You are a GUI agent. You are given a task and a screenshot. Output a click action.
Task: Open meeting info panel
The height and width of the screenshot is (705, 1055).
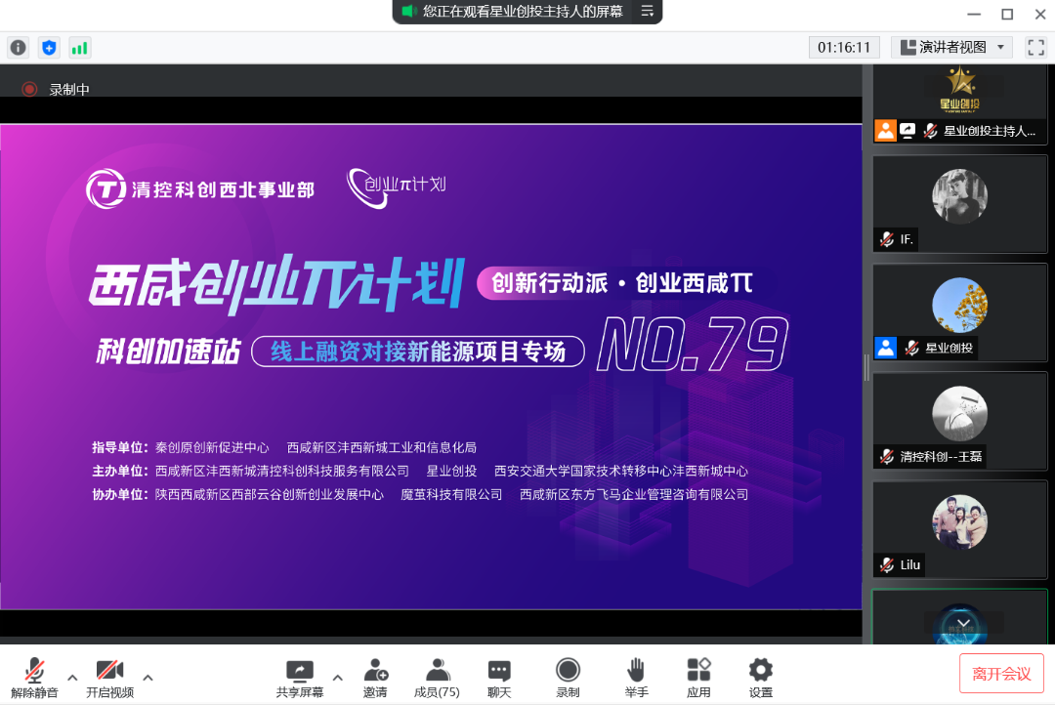tap(18, 47)
